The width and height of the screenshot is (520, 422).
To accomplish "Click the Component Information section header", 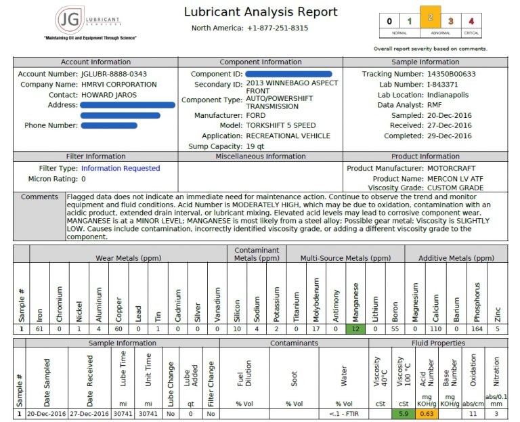I will coord(261,62).
